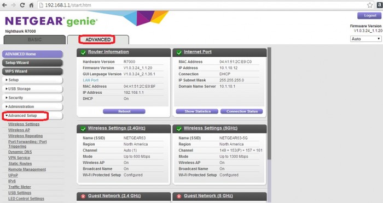Screen dimensions: 383x203
Task: Open the WPS Wizard menu item
Action: [x=32, y=71]
